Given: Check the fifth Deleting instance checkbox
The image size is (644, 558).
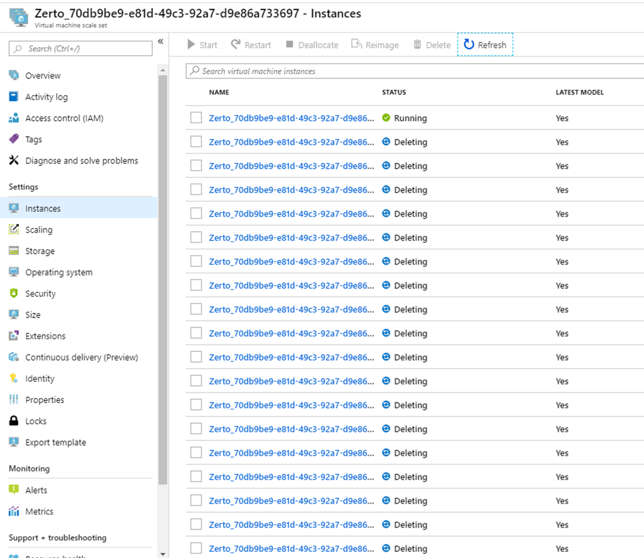Looking at the screenshot, I should point(196,237).
